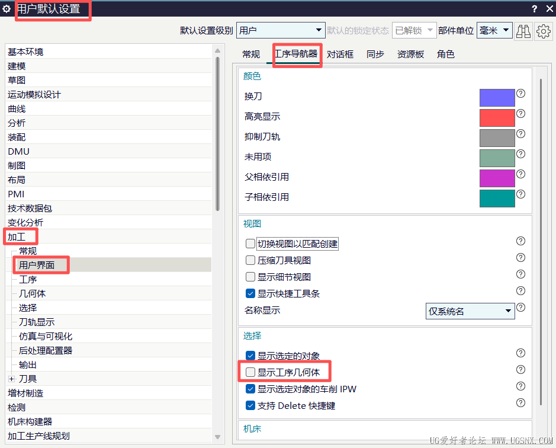Open help icon for 显示工序几何体
This screenshot has width=556, height=448.
click(520, 370)
